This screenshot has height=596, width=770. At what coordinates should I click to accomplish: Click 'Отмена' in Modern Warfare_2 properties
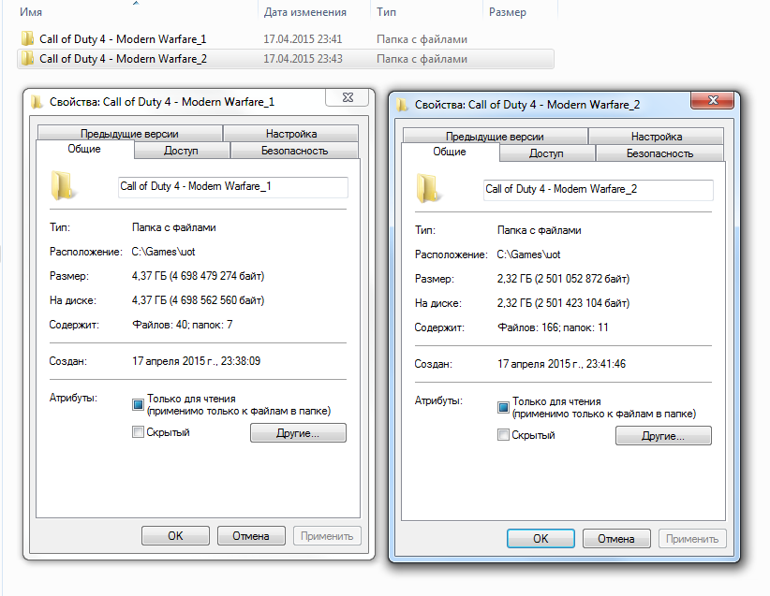[616, 539]
